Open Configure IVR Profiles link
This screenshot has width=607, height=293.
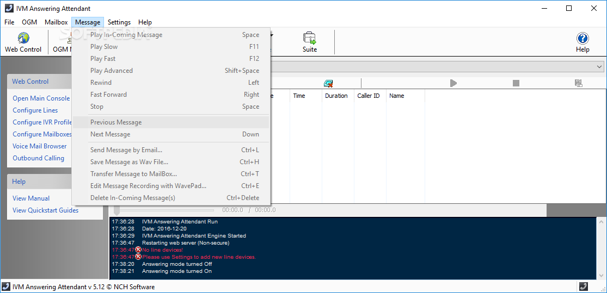coord(42,122)
